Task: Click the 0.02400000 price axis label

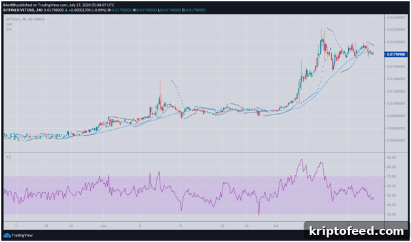Action: click(396, 17)
